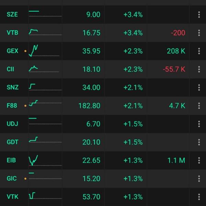206x206 pixels.
Task: Open more options for CII row
Action: [199, 69]
